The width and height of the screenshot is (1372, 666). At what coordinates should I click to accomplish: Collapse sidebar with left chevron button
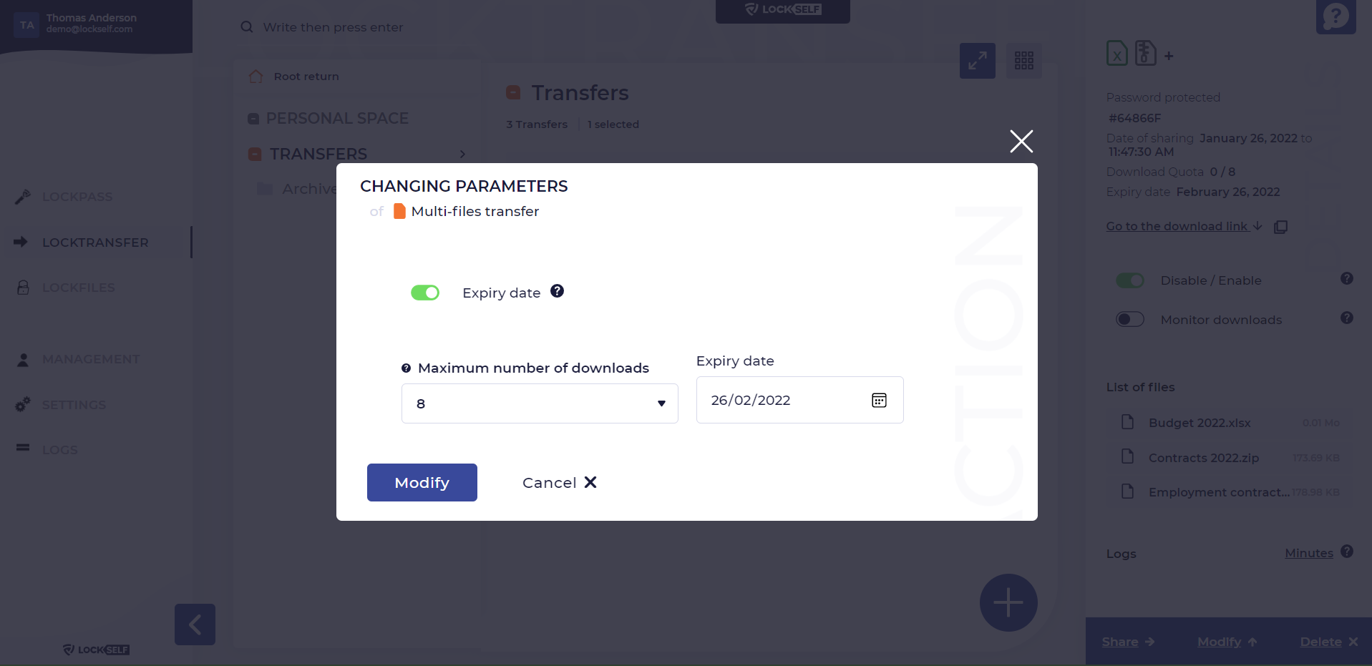coord(195,625)
